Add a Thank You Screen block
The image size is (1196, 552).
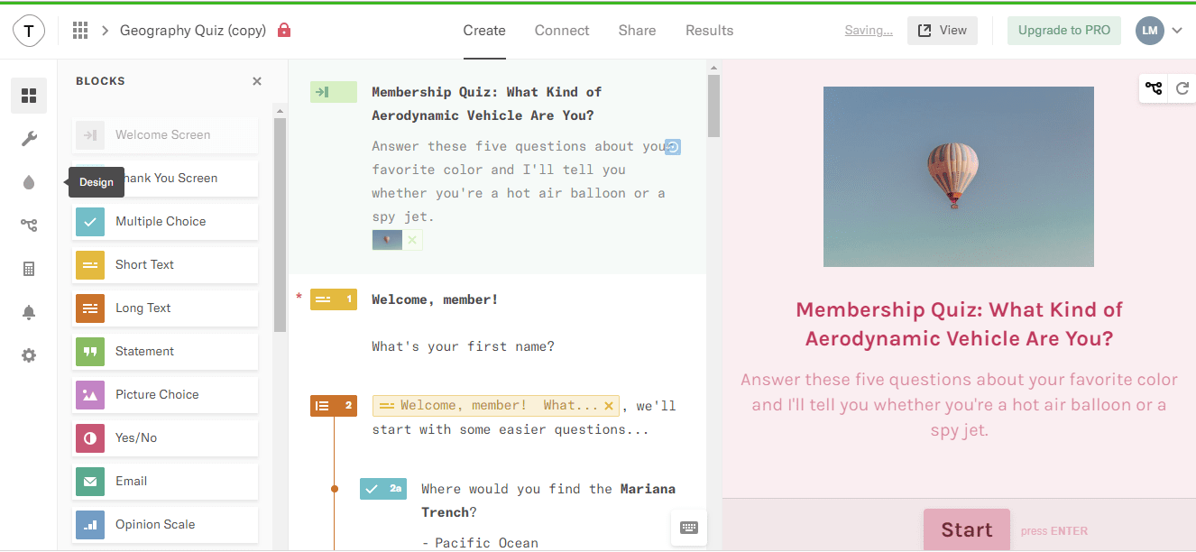165,179
